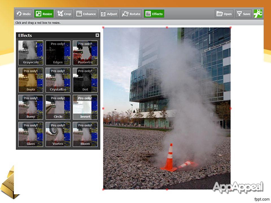Click the Undo toolbar button
Image resolution: width=271 pixels, height=203 pixels.
24,14
